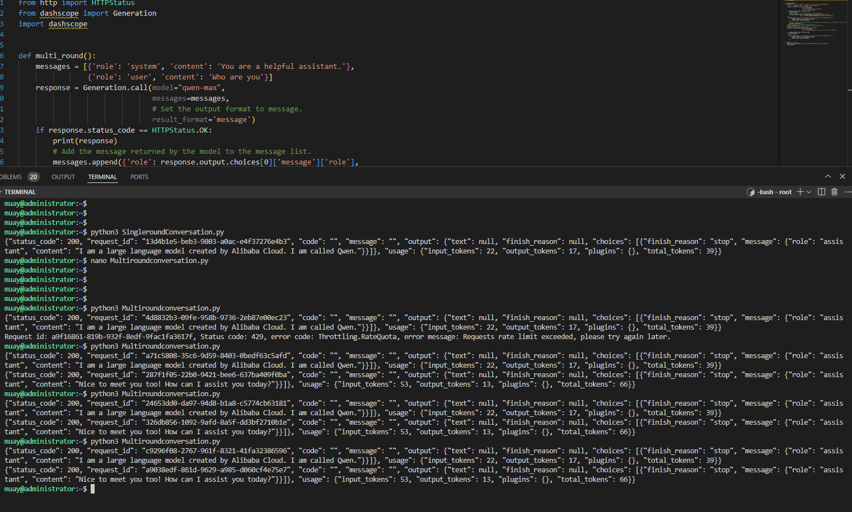
Task: Click the messages.append call
Action: [x=85, y=162]
